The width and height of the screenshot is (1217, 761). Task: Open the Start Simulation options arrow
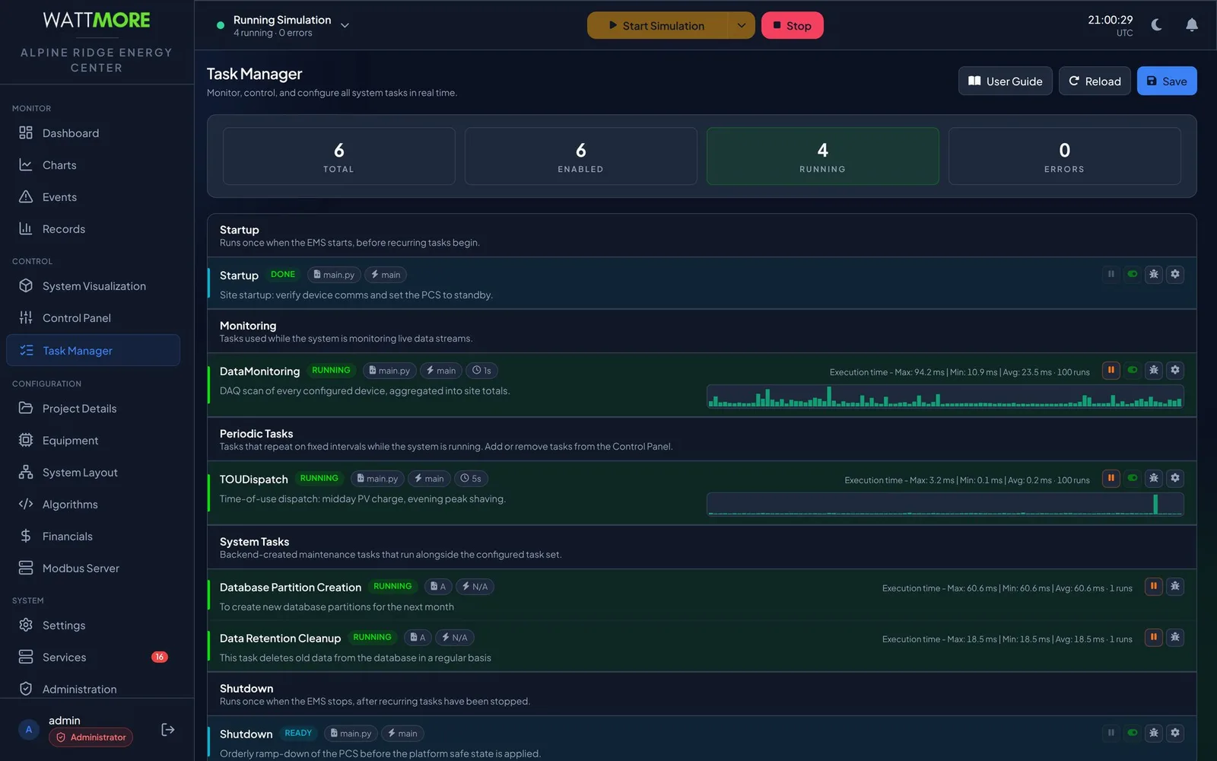[x=741, y=26]
